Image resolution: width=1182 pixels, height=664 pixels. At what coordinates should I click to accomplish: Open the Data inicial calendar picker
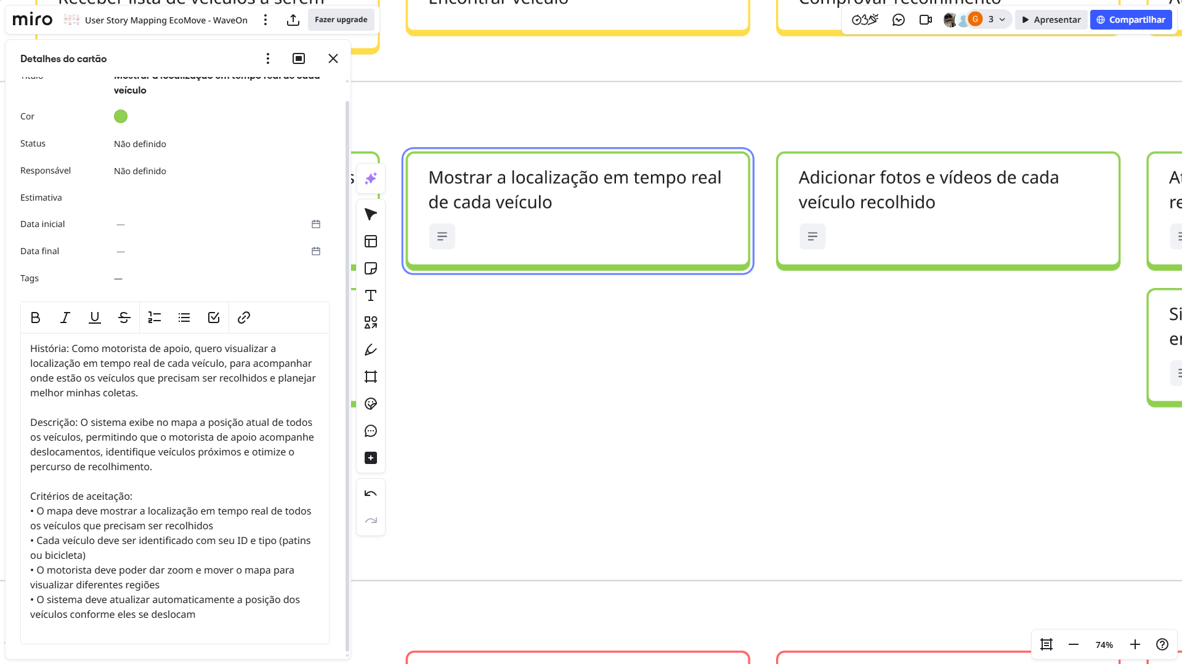click(x=316, y=224)
